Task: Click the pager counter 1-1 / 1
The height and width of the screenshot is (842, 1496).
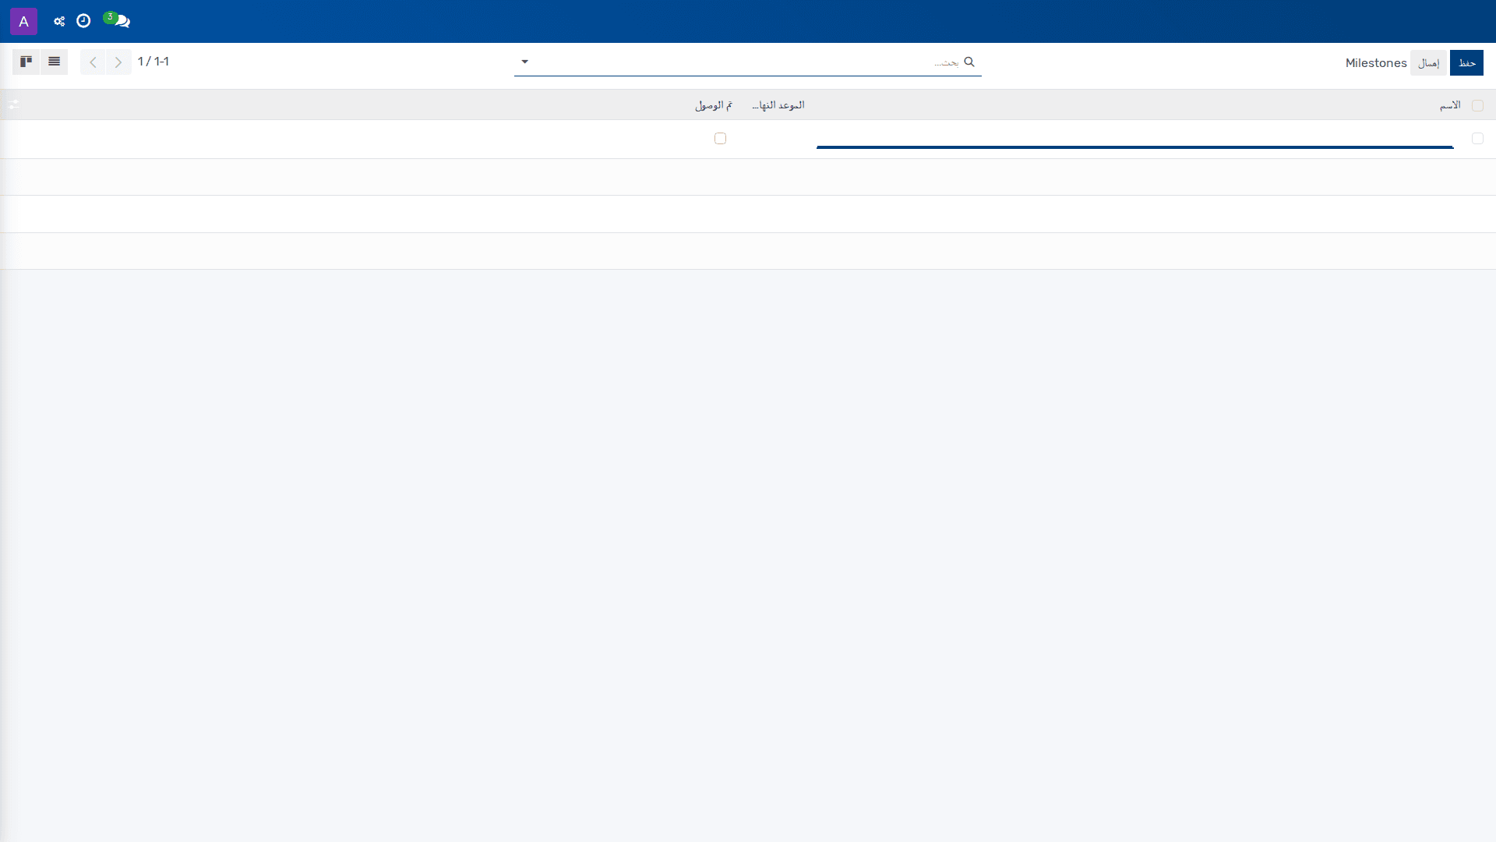Action: click(153, 62)
